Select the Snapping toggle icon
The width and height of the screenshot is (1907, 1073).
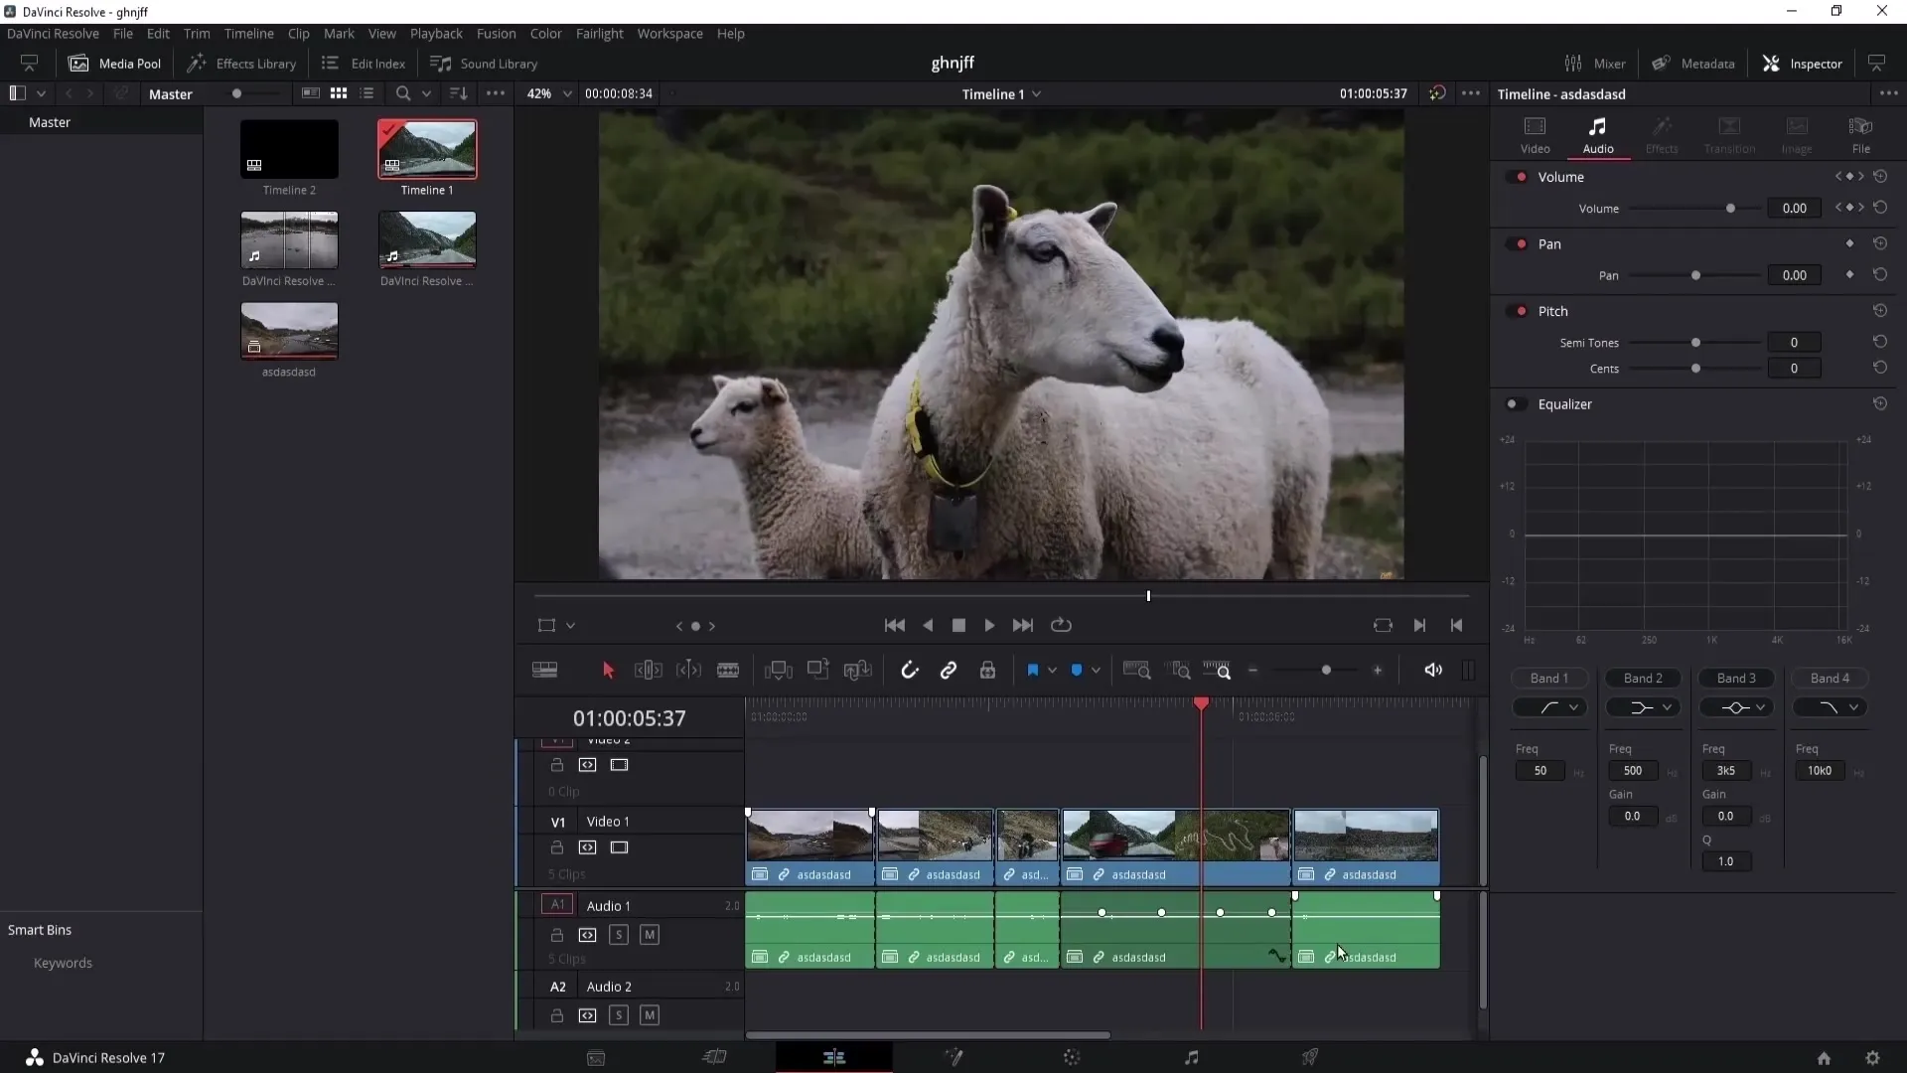click(x=909, y=670)
